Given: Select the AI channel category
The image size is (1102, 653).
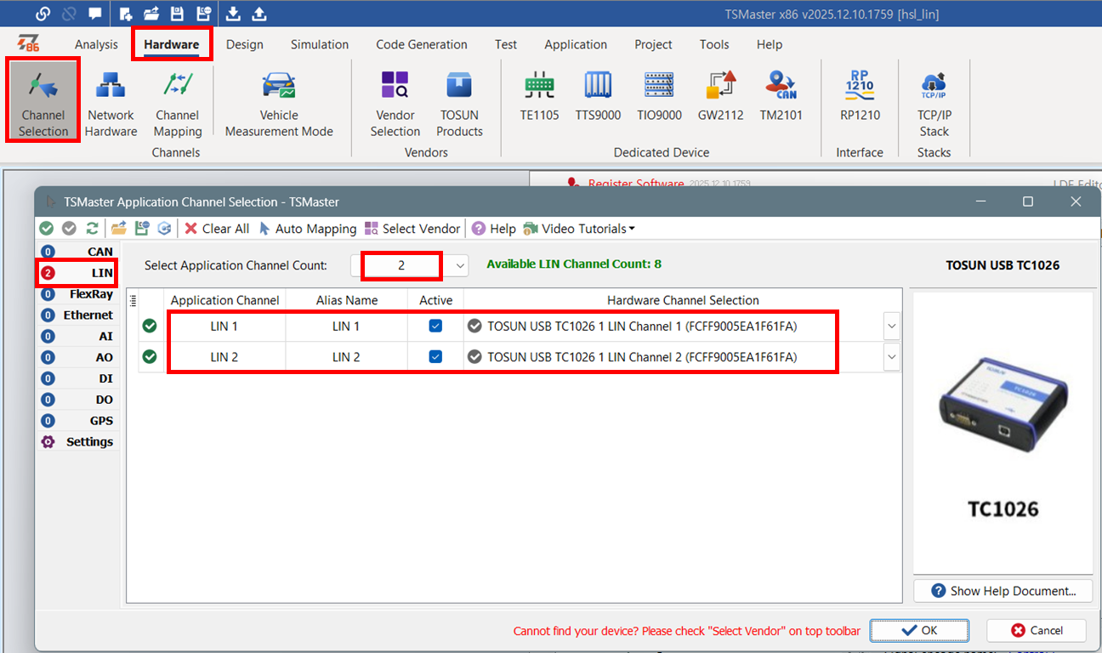Looking at the screenshot, I should pyautogui.click(x=77, y=337).
